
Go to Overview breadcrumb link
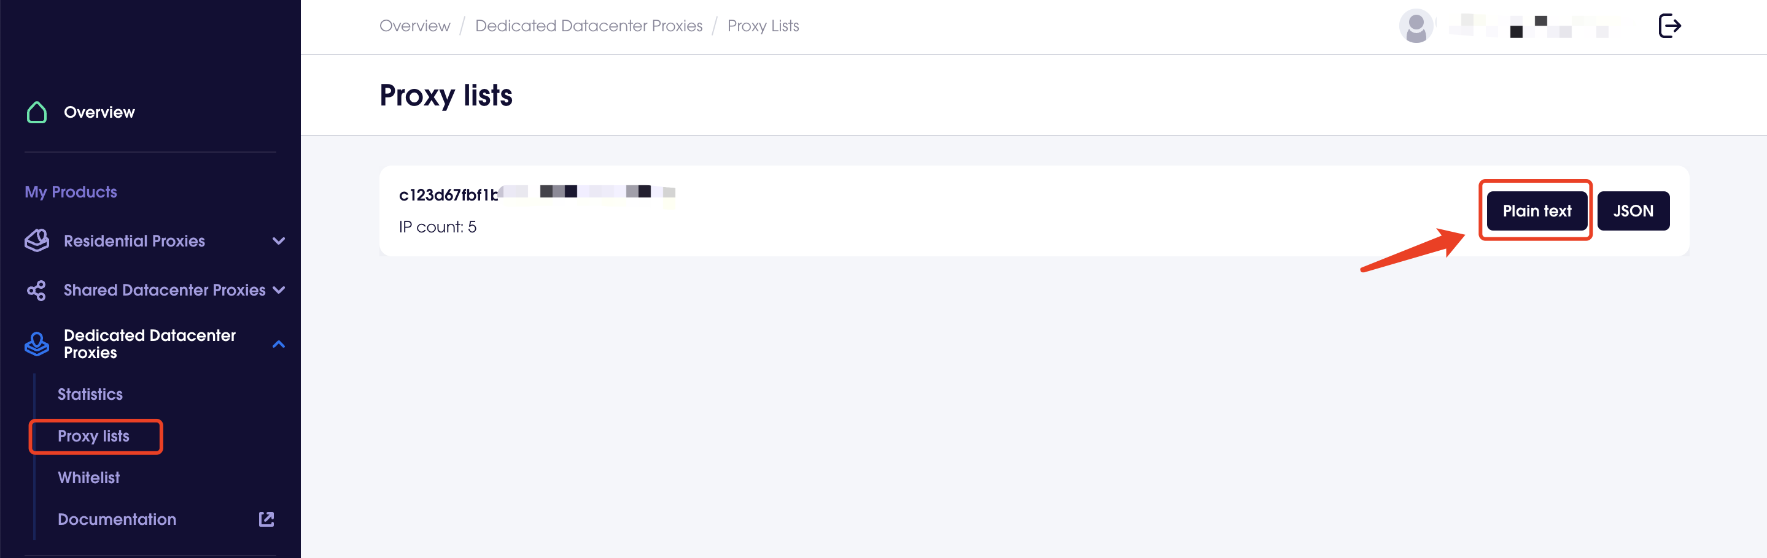[x=414, y=26]
